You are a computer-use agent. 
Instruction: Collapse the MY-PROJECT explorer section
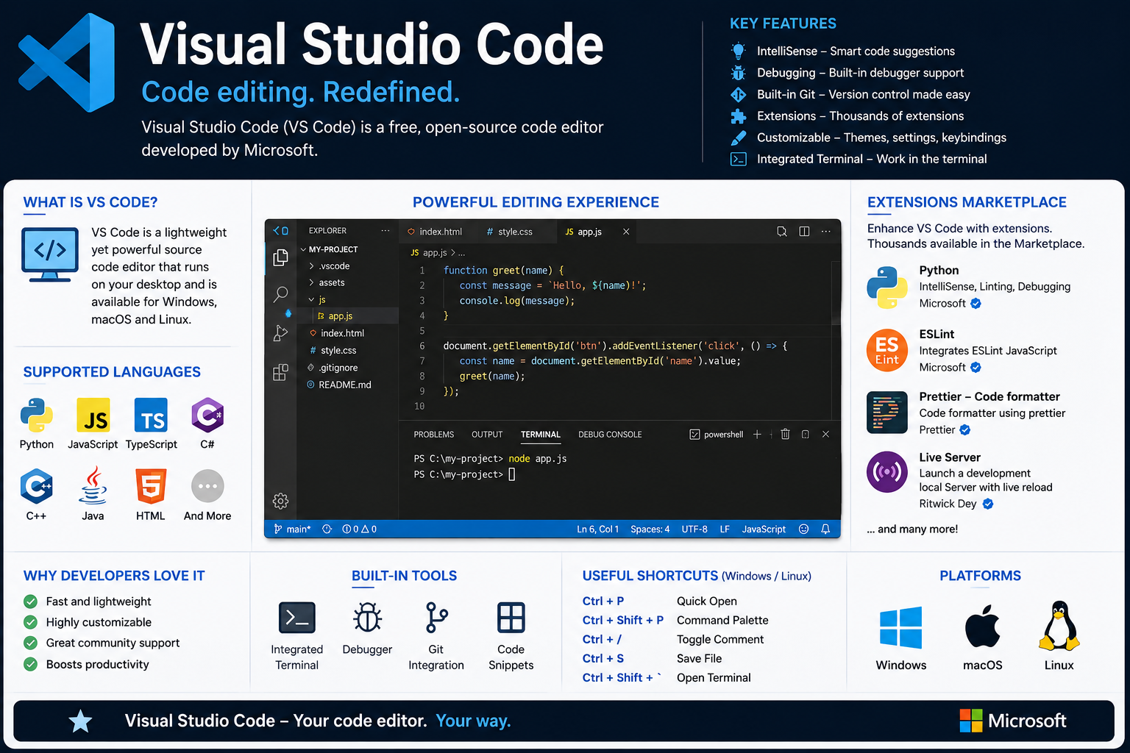(330, 249)
